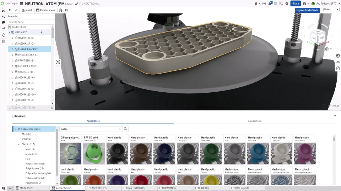Click the Front face of view cube

pyautogui.click(x=322, y=38)
